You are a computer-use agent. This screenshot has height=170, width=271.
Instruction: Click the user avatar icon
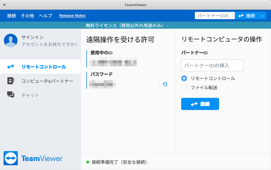tap(11, 41)
